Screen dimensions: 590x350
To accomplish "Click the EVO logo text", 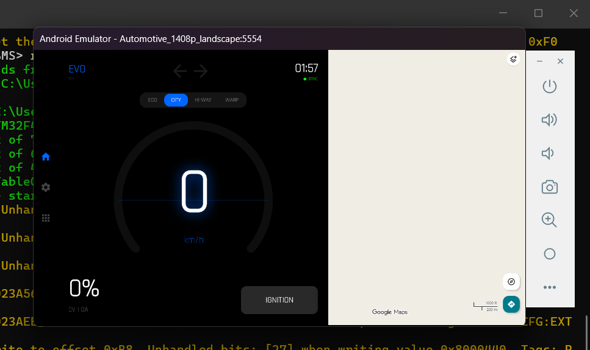I will (77, 69).
